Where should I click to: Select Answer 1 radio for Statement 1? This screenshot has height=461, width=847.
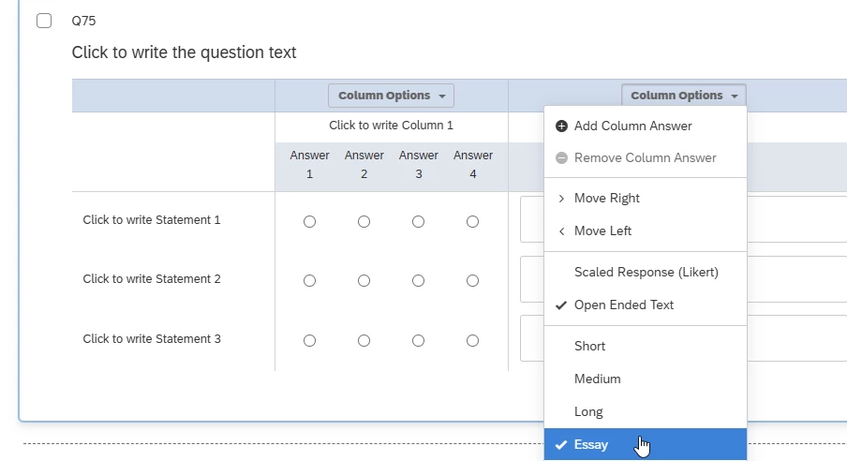coord(309,221)
